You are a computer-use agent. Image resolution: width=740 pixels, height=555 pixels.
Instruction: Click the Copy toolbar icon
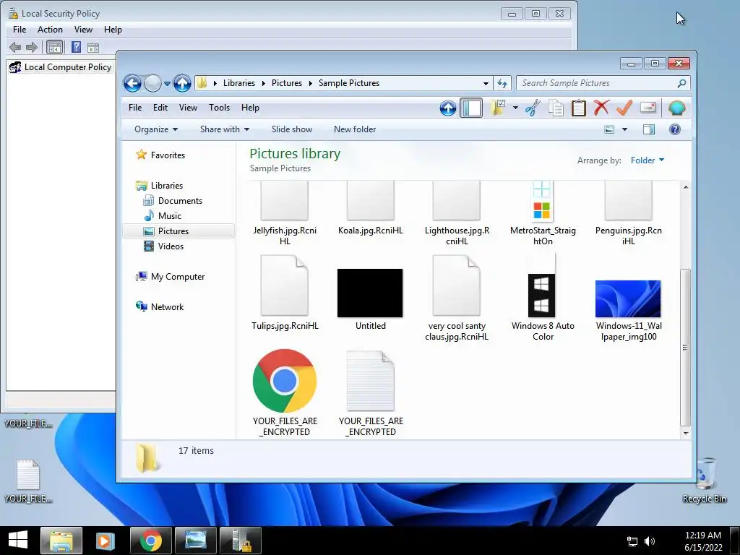point(556,108)
